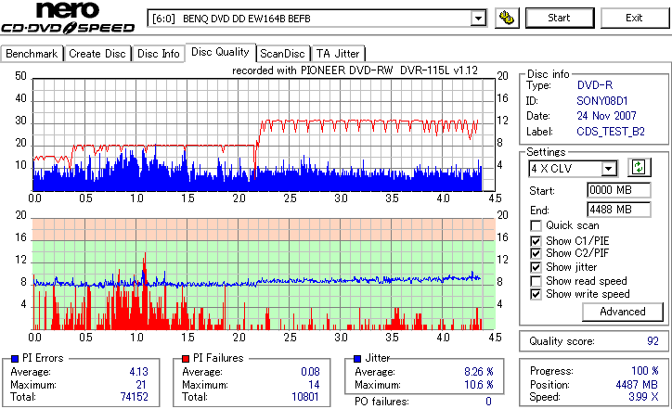This screenshot has width=672, height=409.
Task: Click the red PI Failures legend square
Action: click(x=186, y=359)
